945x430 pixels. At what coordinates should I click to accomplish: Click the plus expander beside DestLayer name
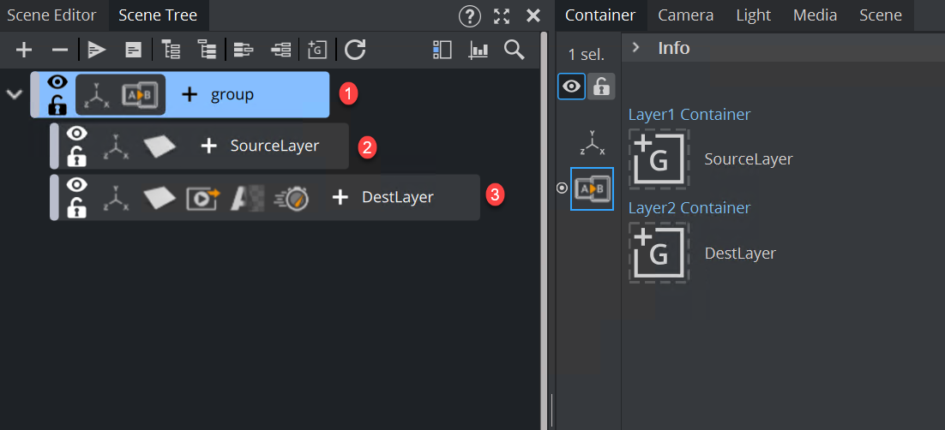click(340, 198)
